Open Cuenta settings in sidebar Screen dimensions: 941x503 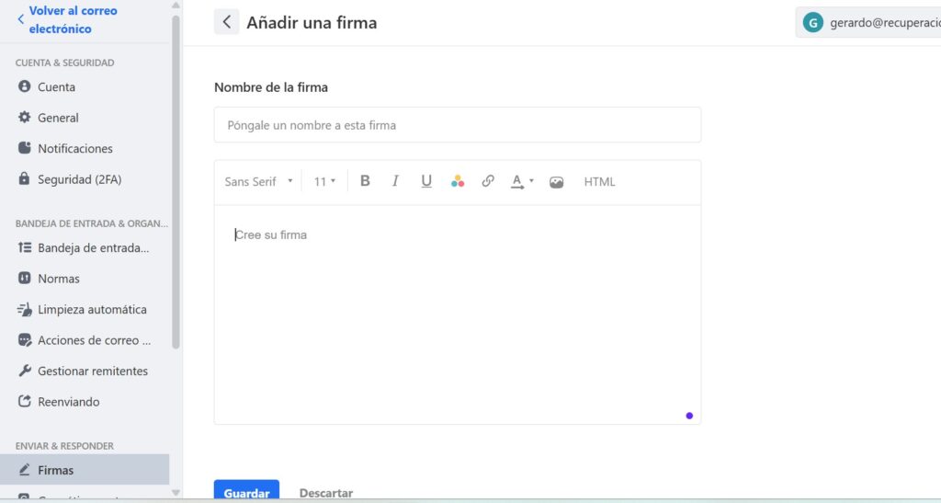pos(56,87)
